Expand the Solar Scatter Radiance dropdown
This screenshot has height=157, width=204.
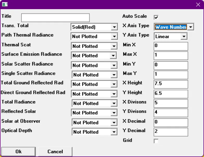click(114, 65)
